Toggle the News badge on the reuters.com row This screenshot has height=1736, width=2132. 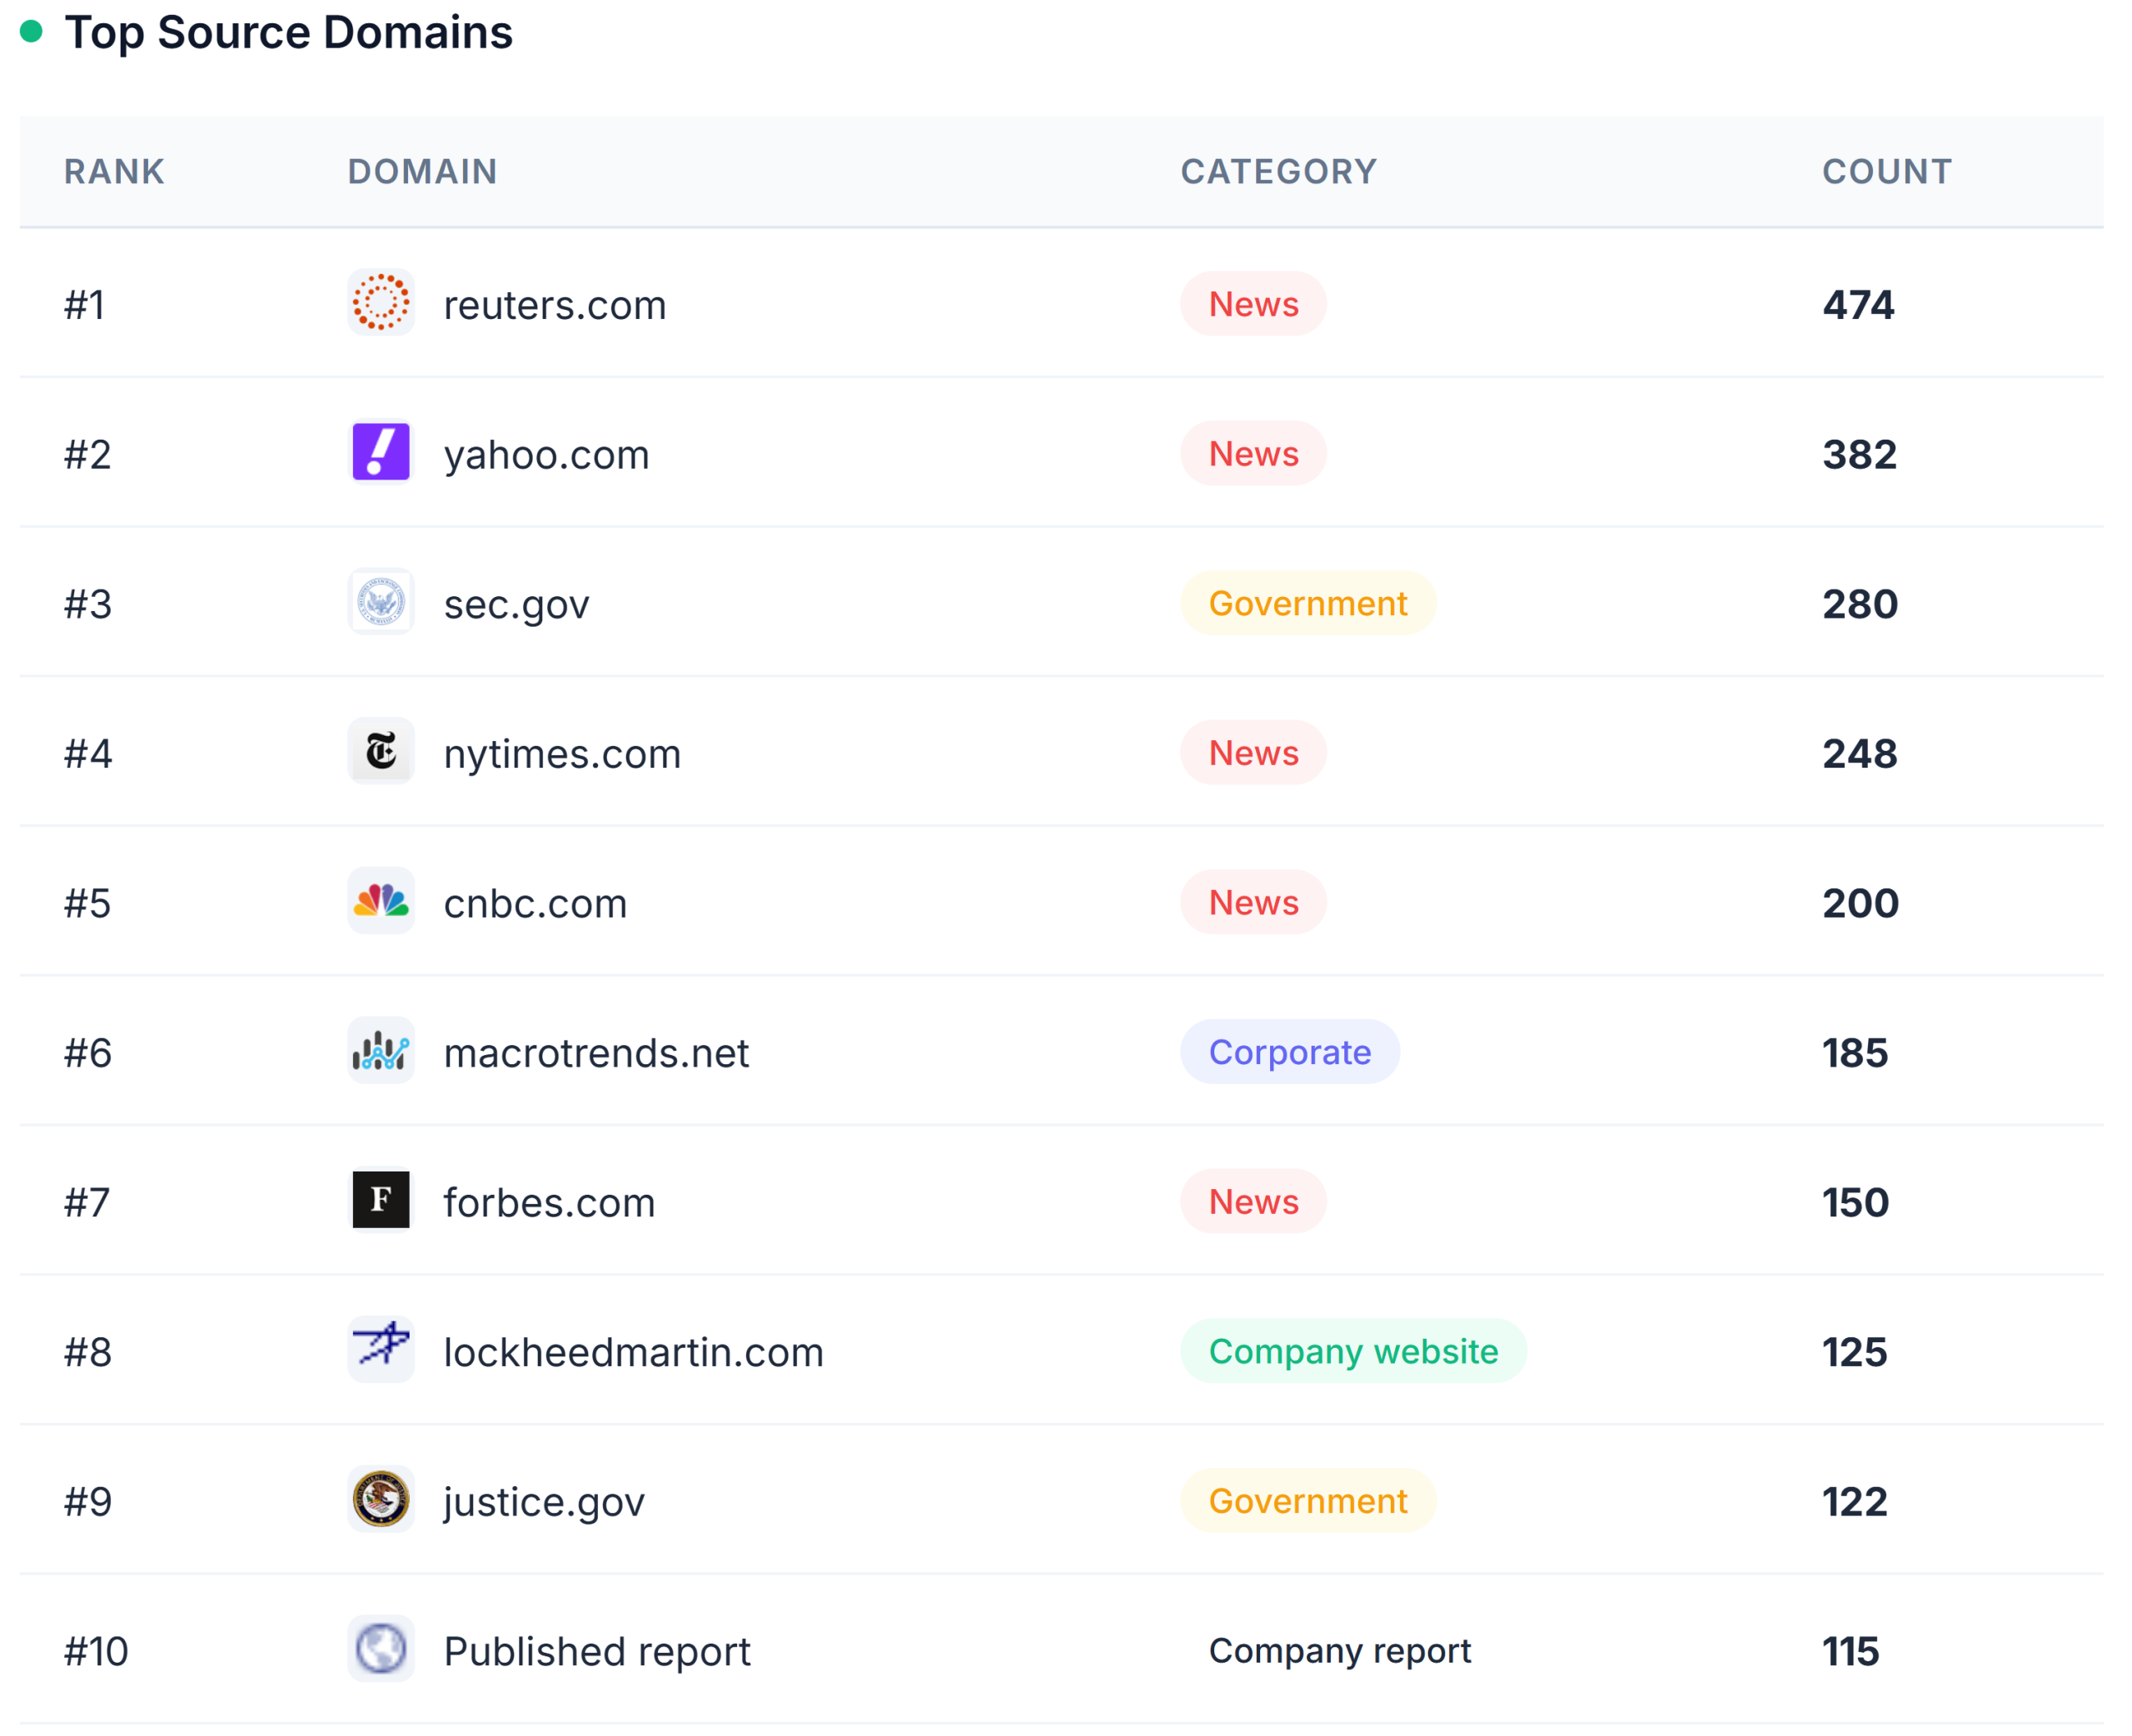(x=1253, y=304)
